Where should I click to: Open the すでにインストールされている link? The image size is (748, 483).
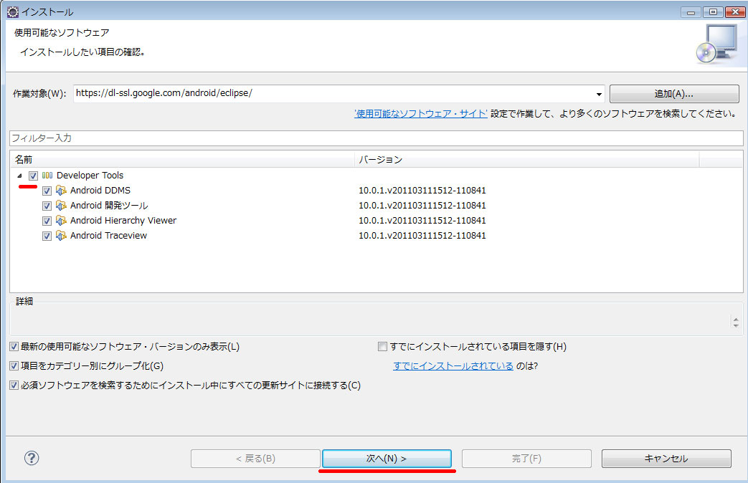click(x=453, y=366)
